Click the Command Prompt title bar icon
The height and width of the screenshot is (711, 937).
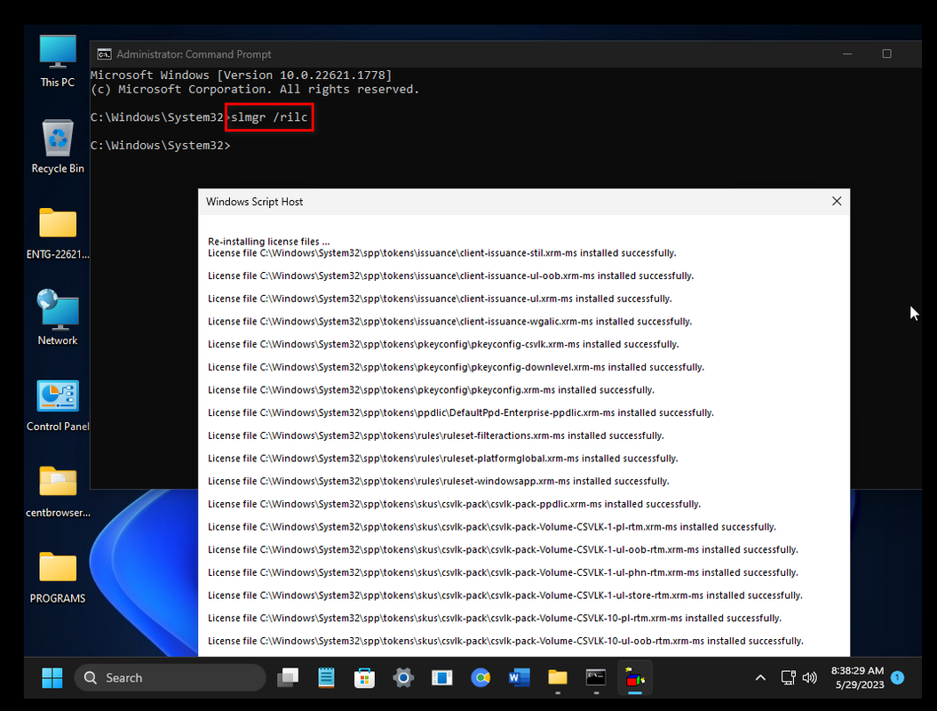[x=104, y=54]
